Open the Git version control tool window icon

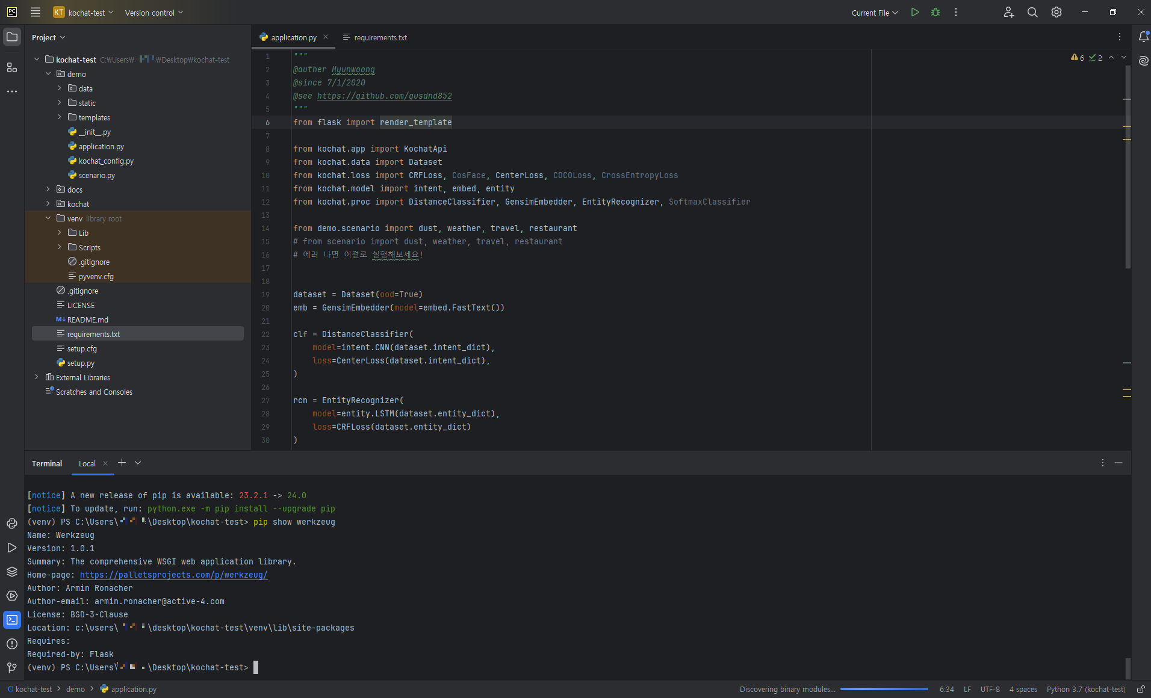point(12,667)
